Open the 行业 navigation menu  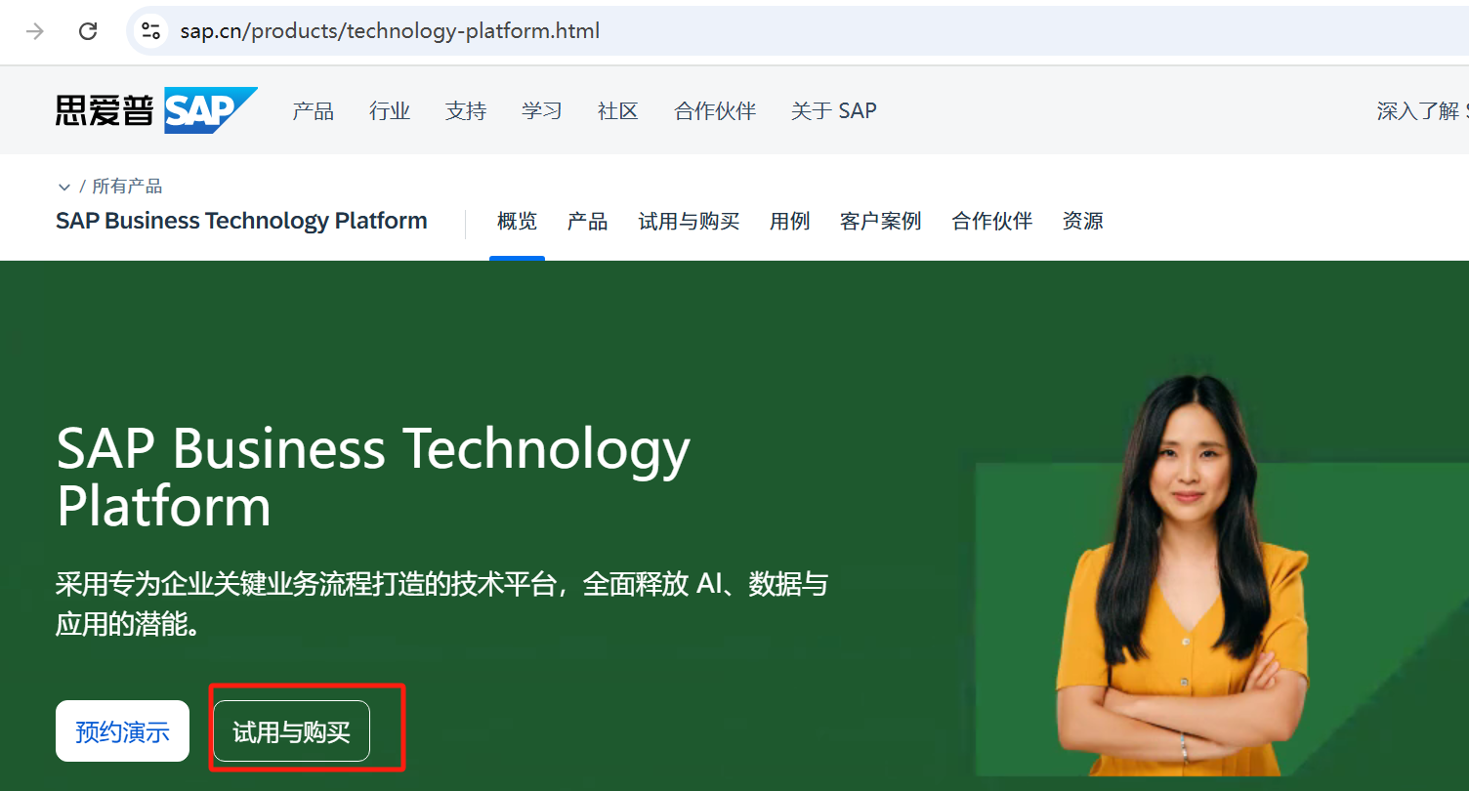[390, 111]
